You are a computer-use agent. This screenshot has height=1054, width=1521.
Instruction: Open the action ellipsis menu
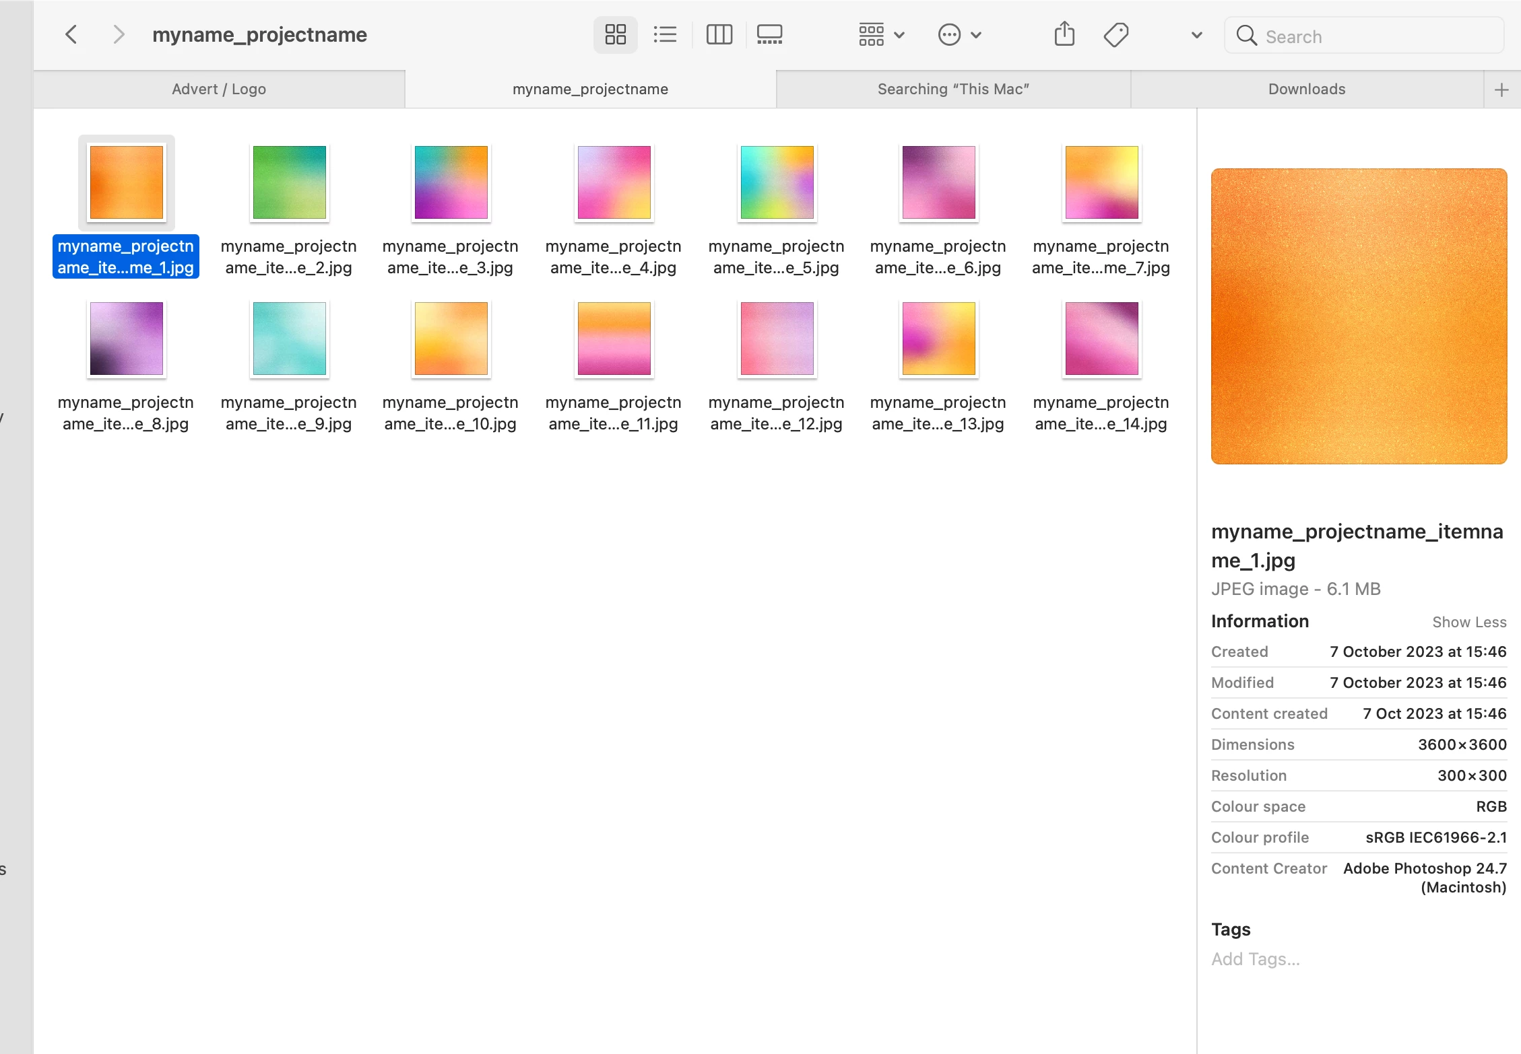coord(959,34)
